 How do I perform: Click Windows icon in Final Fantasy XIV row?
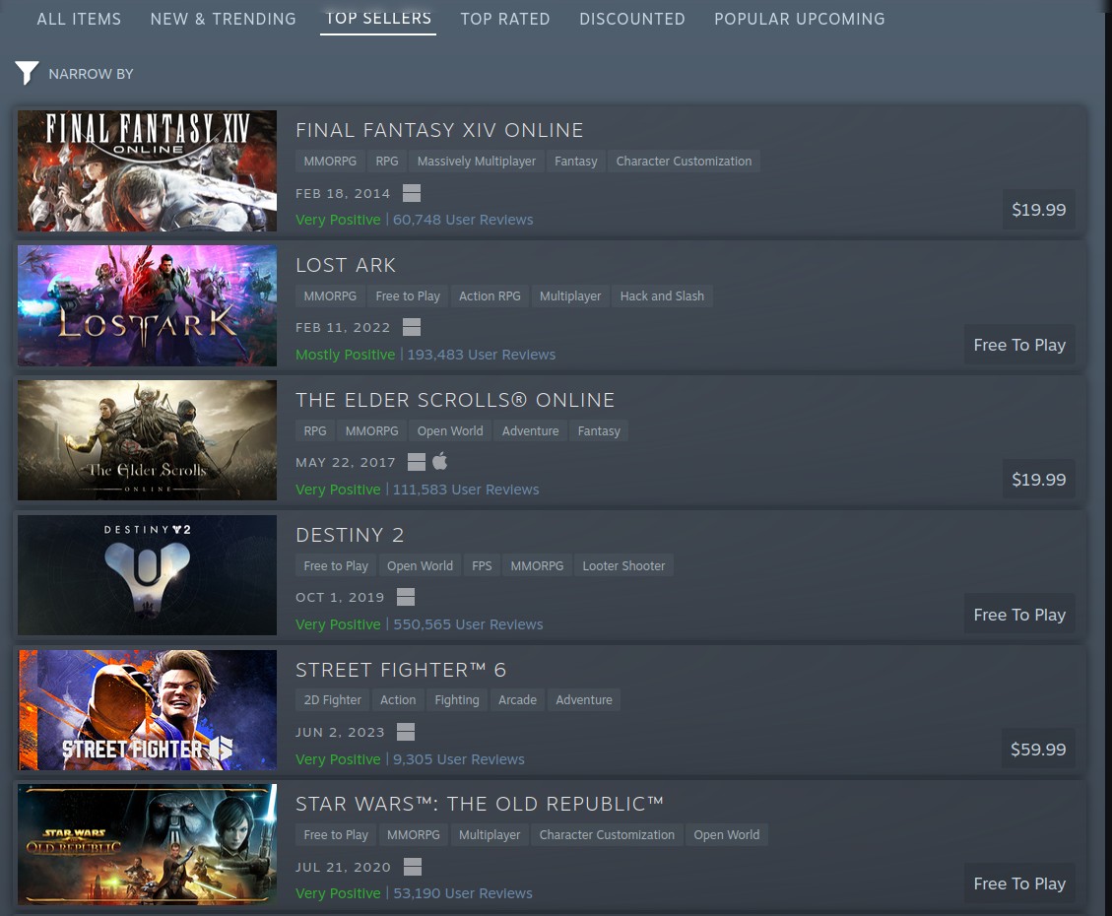pos(412,193)
